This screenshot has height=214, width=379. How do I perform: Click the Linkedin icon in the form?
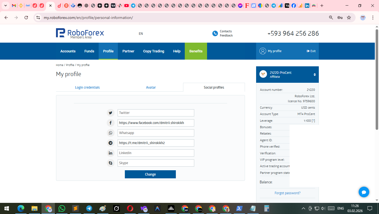(x=111, y=153)
